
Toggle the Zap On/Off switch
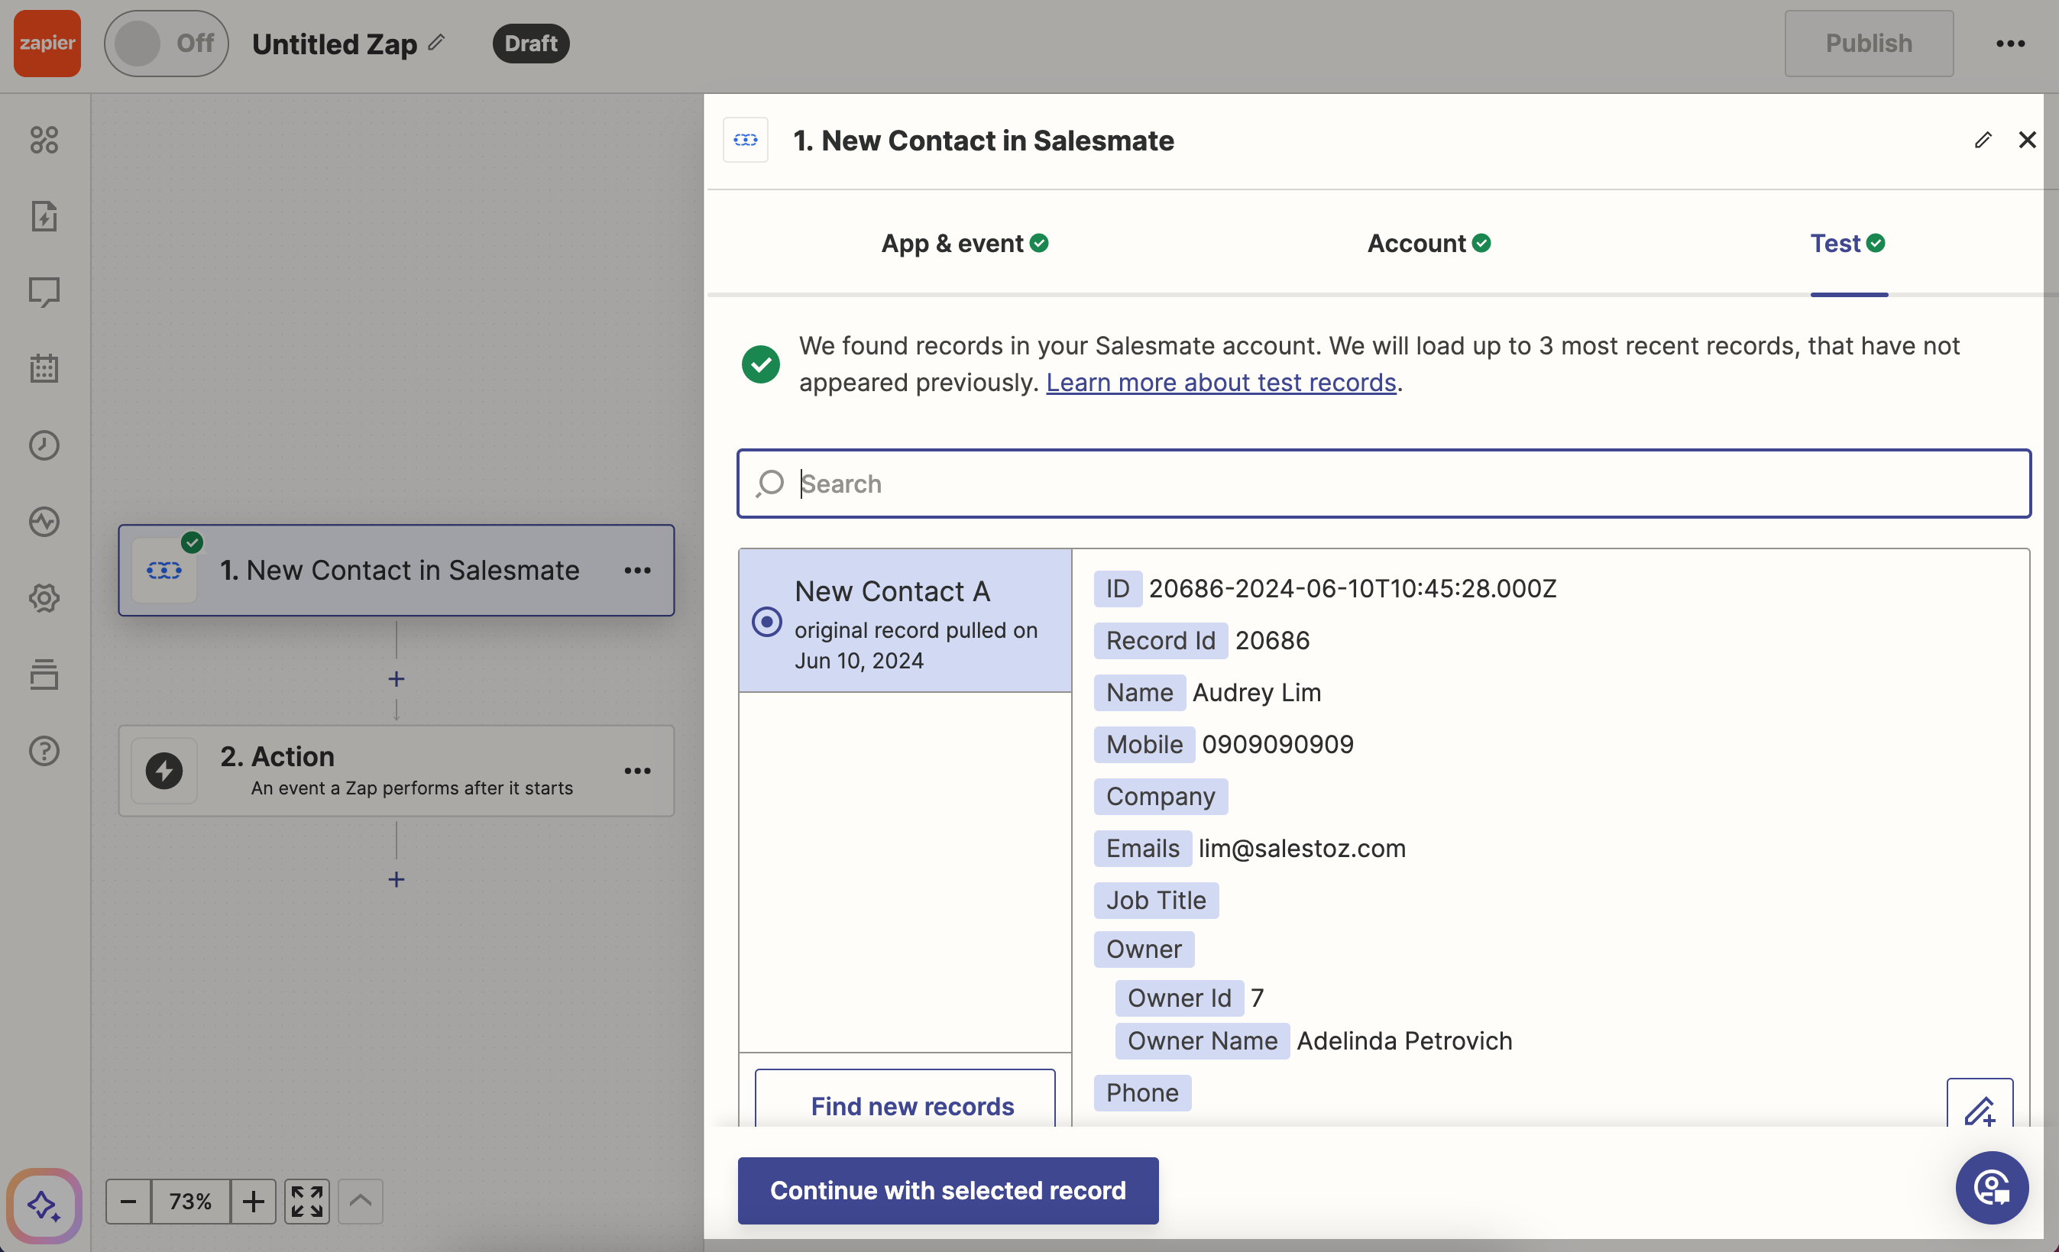pyautogui.click(x=167, y=44)
